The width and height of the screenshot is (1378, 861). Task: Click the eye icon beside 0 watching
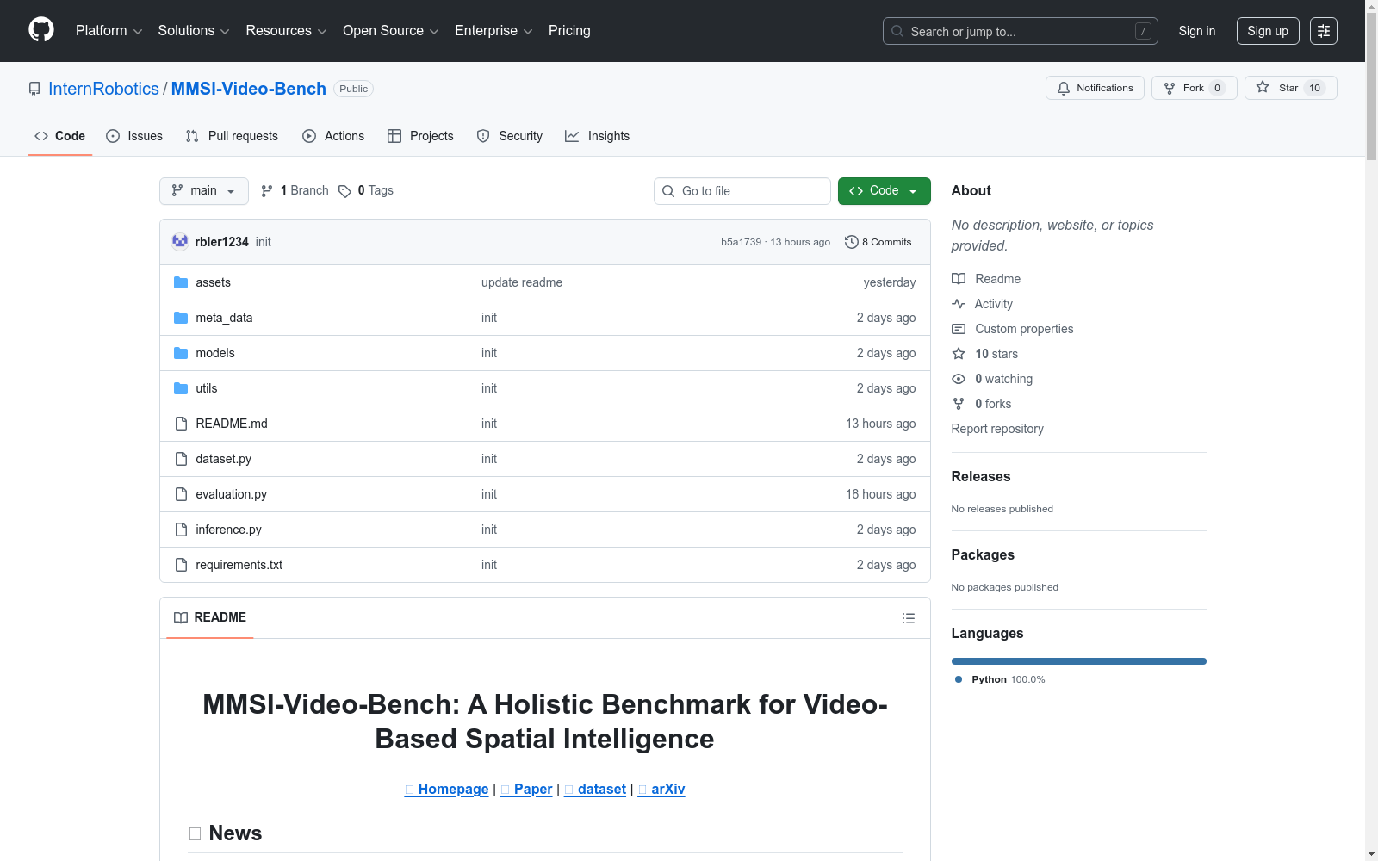[959, 379]
